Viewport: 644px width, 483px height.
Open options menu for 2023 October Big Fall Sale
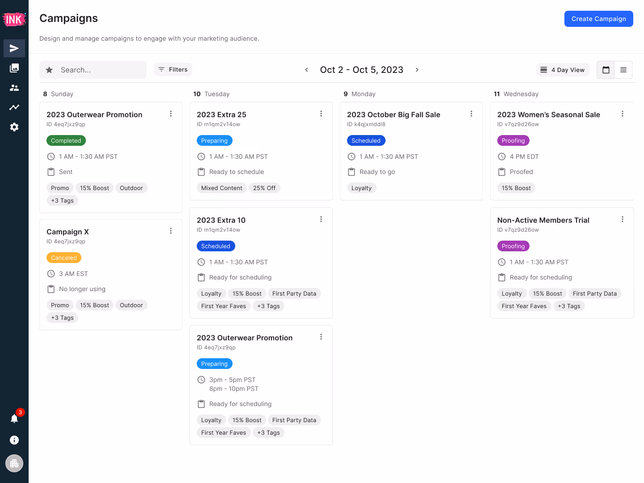pyautogui.click(x=471, y=114)
